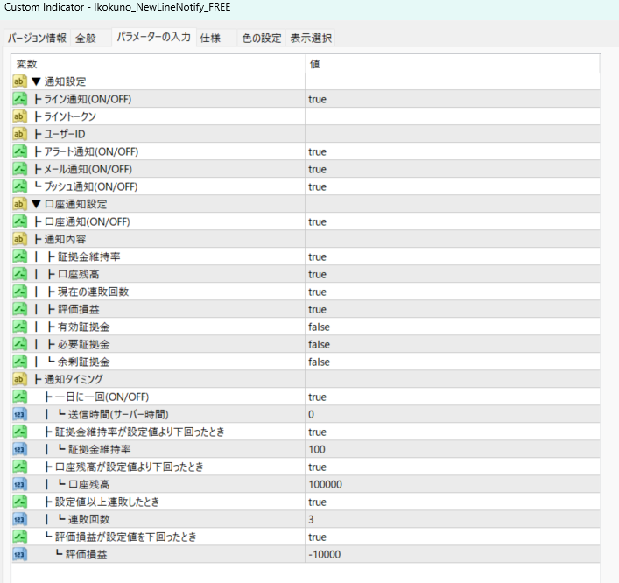Click the true value of 口座残高 in 通知内容
The height and width of the screenshot is (583, 619).
click(318, 274)
